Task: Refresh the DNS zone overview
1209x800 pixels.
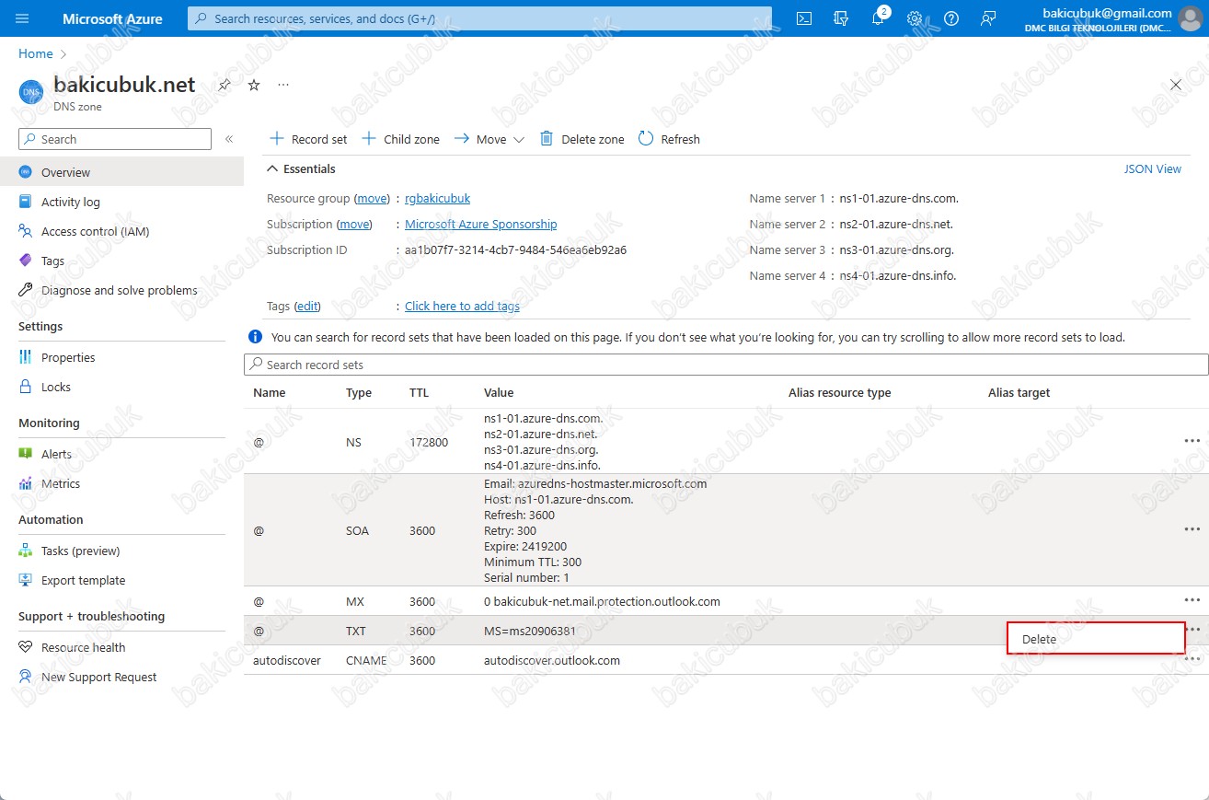Action: click(669, 139)
